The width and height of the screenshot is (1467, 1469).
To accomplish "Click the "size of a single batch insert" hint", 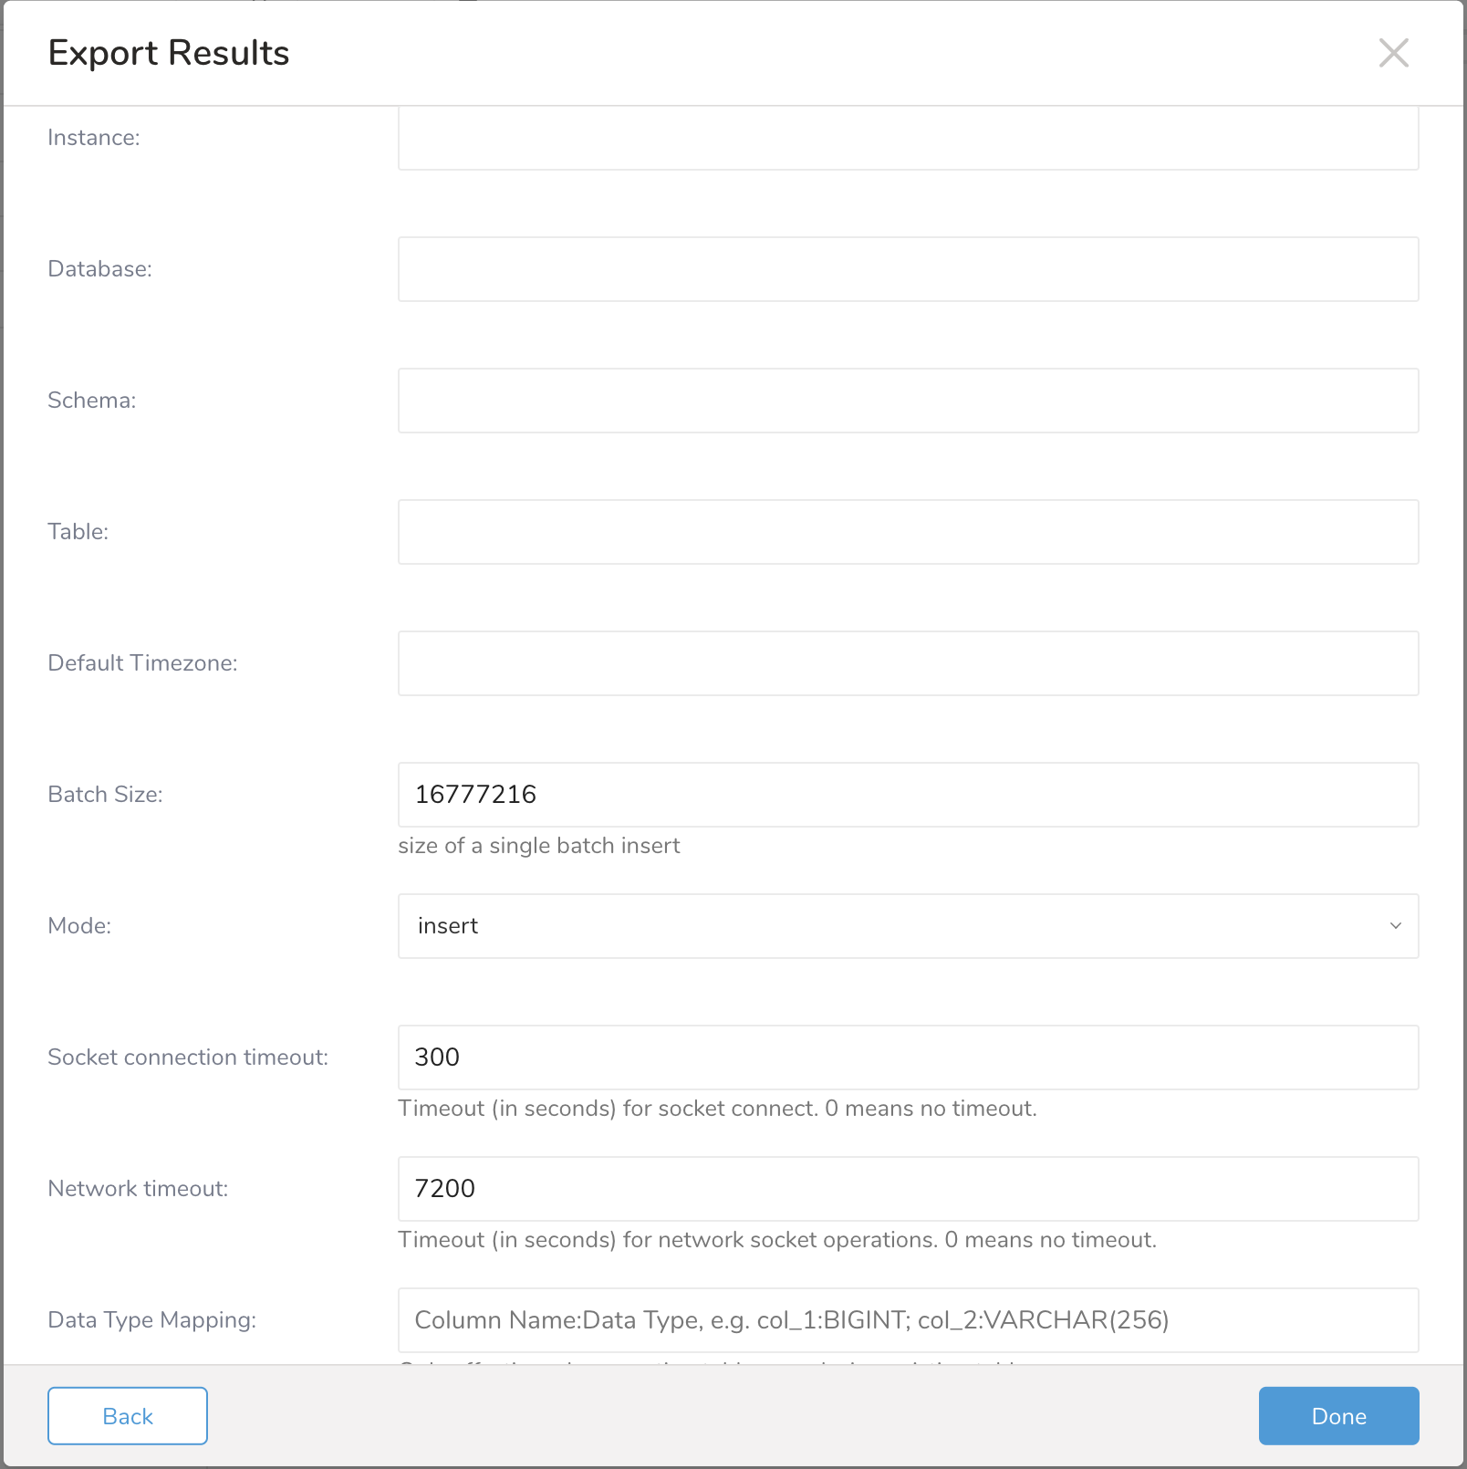I will pyautogui.click(x=539, y=846).
